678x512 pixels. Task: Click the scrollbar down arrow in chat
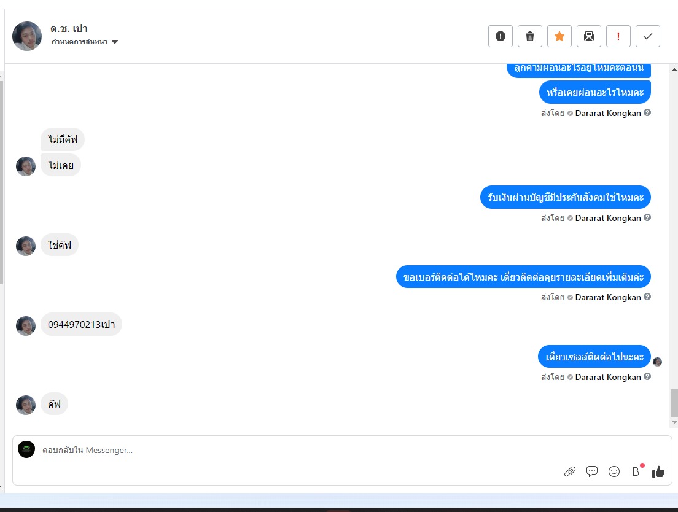pyautogui.click(x=674, y=422)
